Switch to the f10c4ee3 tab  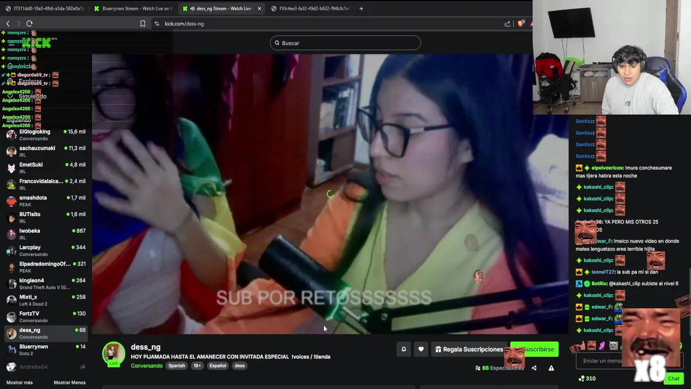click(310, 9)
